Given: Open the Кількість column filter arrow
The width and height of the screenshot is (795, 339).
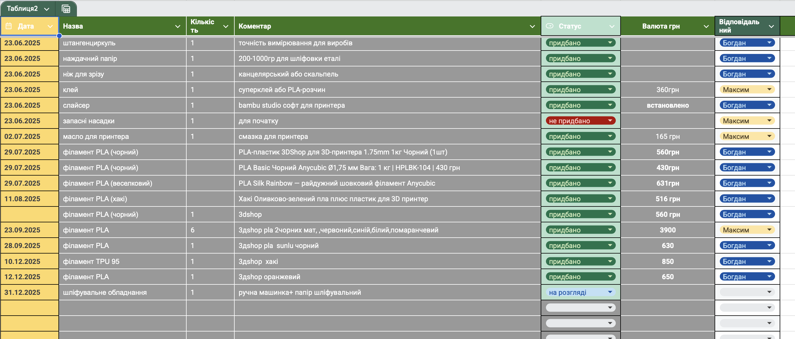Looking at the screenshot, I should pyautogui.click(x=226, y=27).
